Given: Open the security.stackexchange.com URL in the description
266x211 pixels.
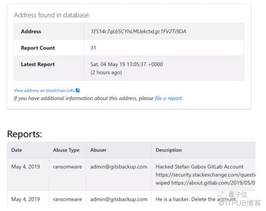Looking at the screenshot, I should click(205, 175).
